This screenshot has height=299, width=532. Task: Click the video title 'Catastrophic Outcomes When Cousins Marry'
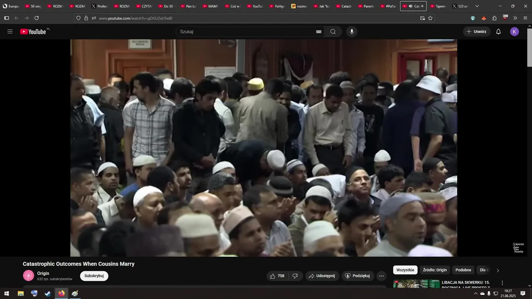point(79,264)
